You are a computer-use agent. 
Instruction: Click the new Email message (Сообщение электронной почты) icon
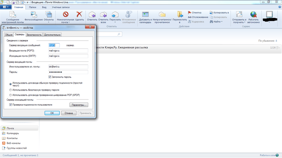tap(13, 14)
